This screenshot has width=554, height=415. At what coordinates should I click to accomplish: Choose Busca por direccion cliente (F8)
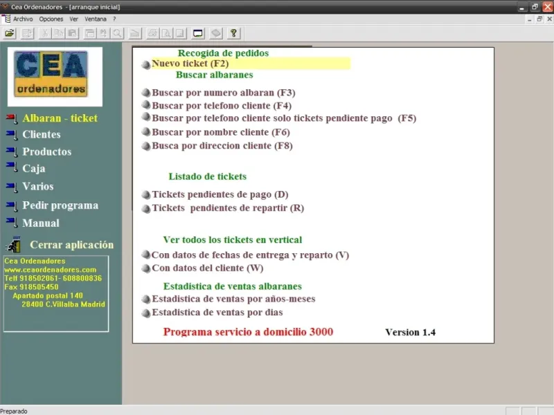[222, 146]
